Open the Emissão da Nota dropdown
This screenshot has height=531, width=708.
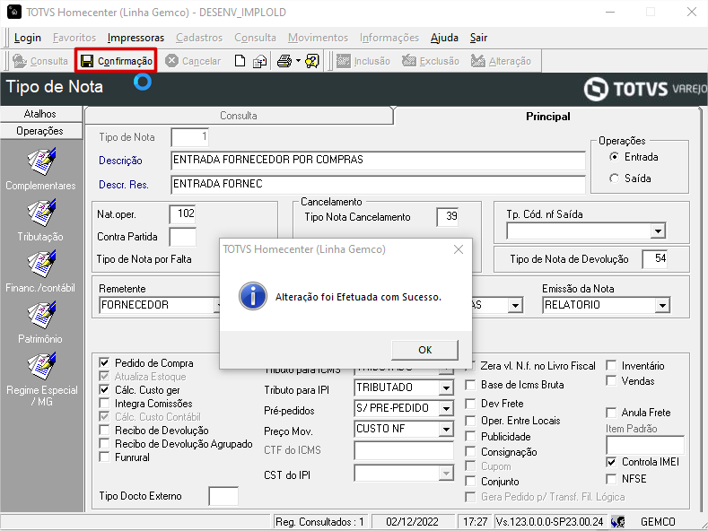click(x=662, y=305)
